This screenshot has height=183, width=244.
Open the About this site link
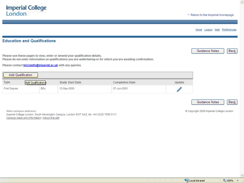tap(51, 118)
